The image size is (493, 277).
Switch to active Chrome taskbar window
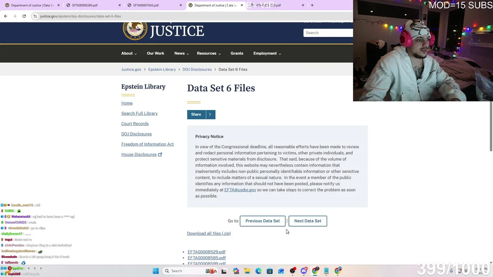point(315,271)
